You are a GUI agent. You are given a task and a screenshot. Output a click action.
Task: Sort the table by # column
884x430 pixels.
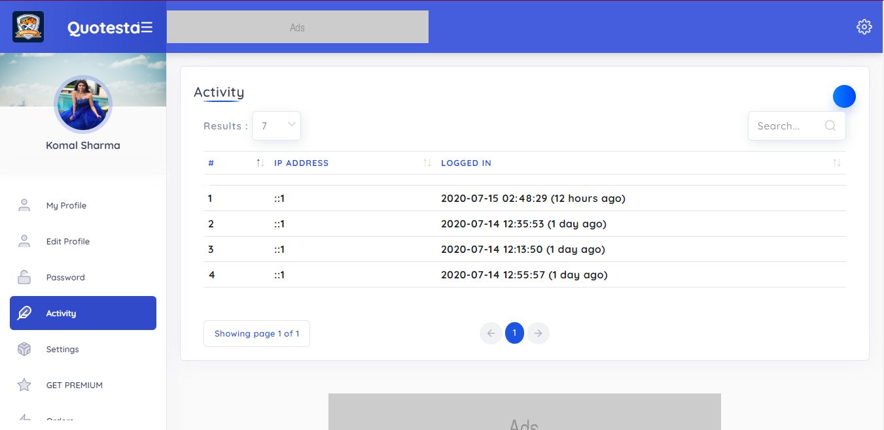(260, 163)
